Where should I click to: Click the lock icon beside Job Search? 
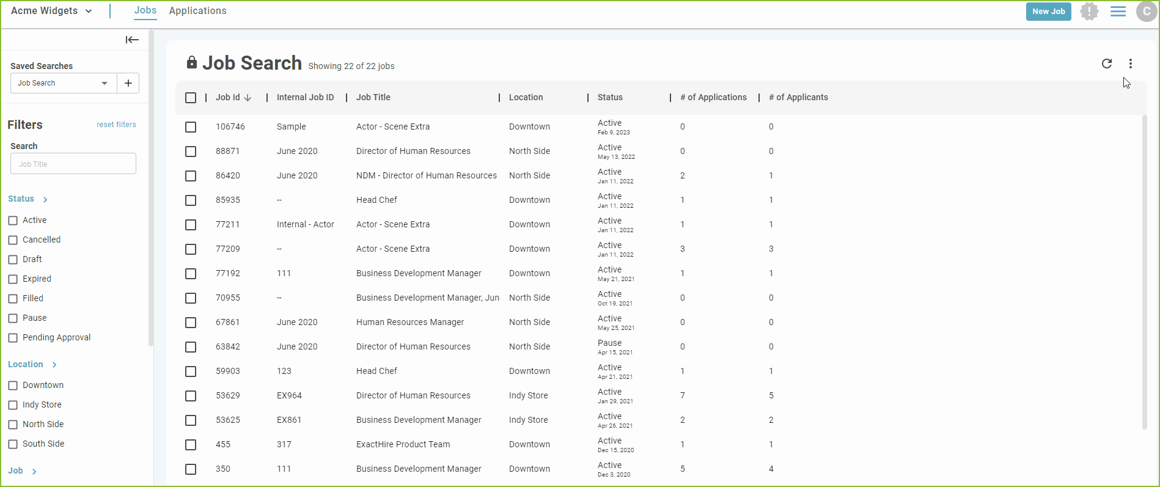click(192, 62)
